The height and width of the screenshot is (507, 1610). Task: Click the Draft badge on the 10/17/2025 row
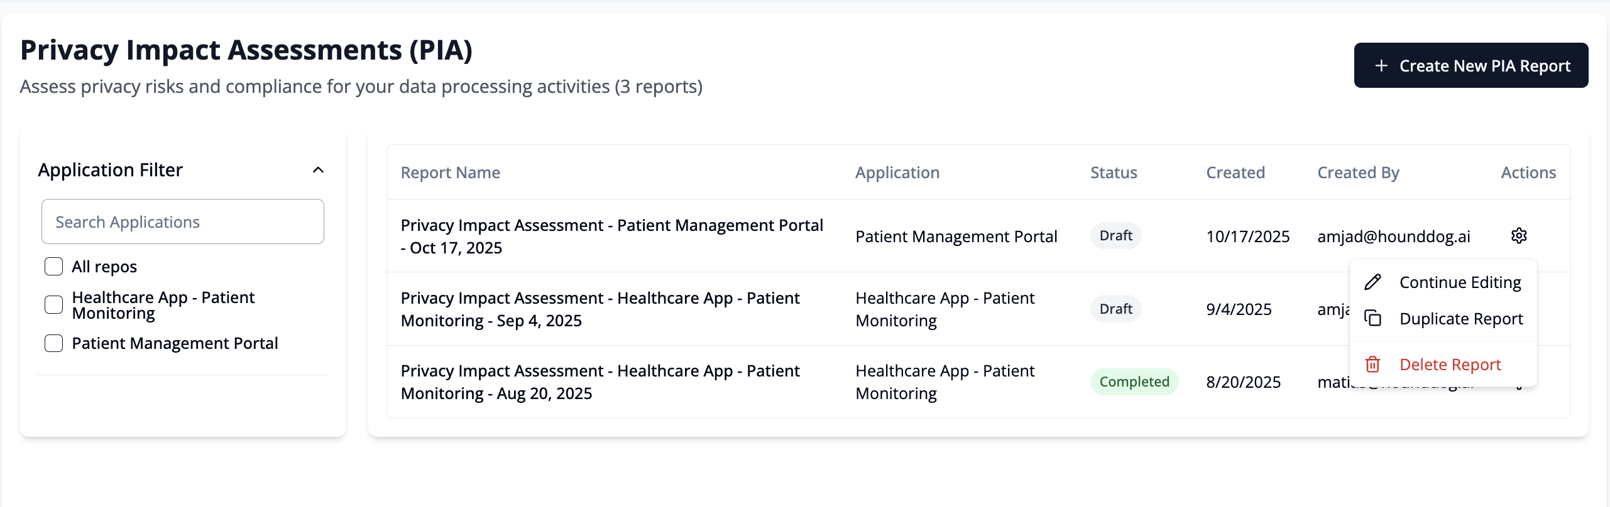(1115, 236)
